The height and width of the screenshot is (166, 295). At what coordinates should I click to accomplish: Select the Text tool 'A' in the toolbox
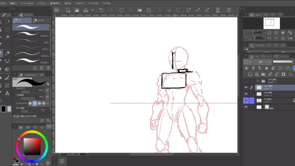click(x=7, y=93)
